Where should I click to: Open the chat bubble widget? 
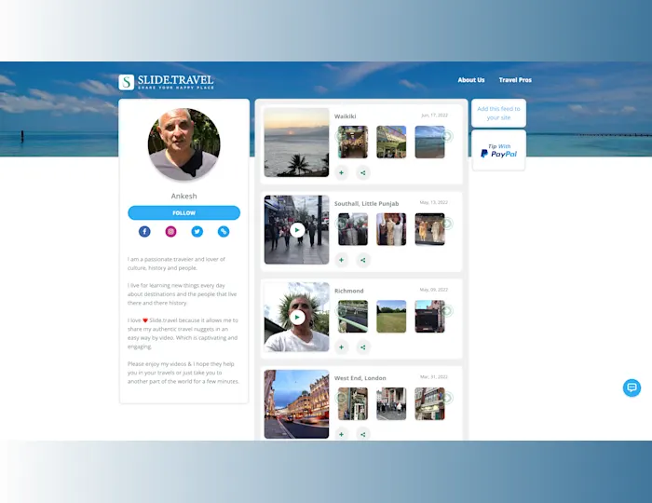pos(632,387)
